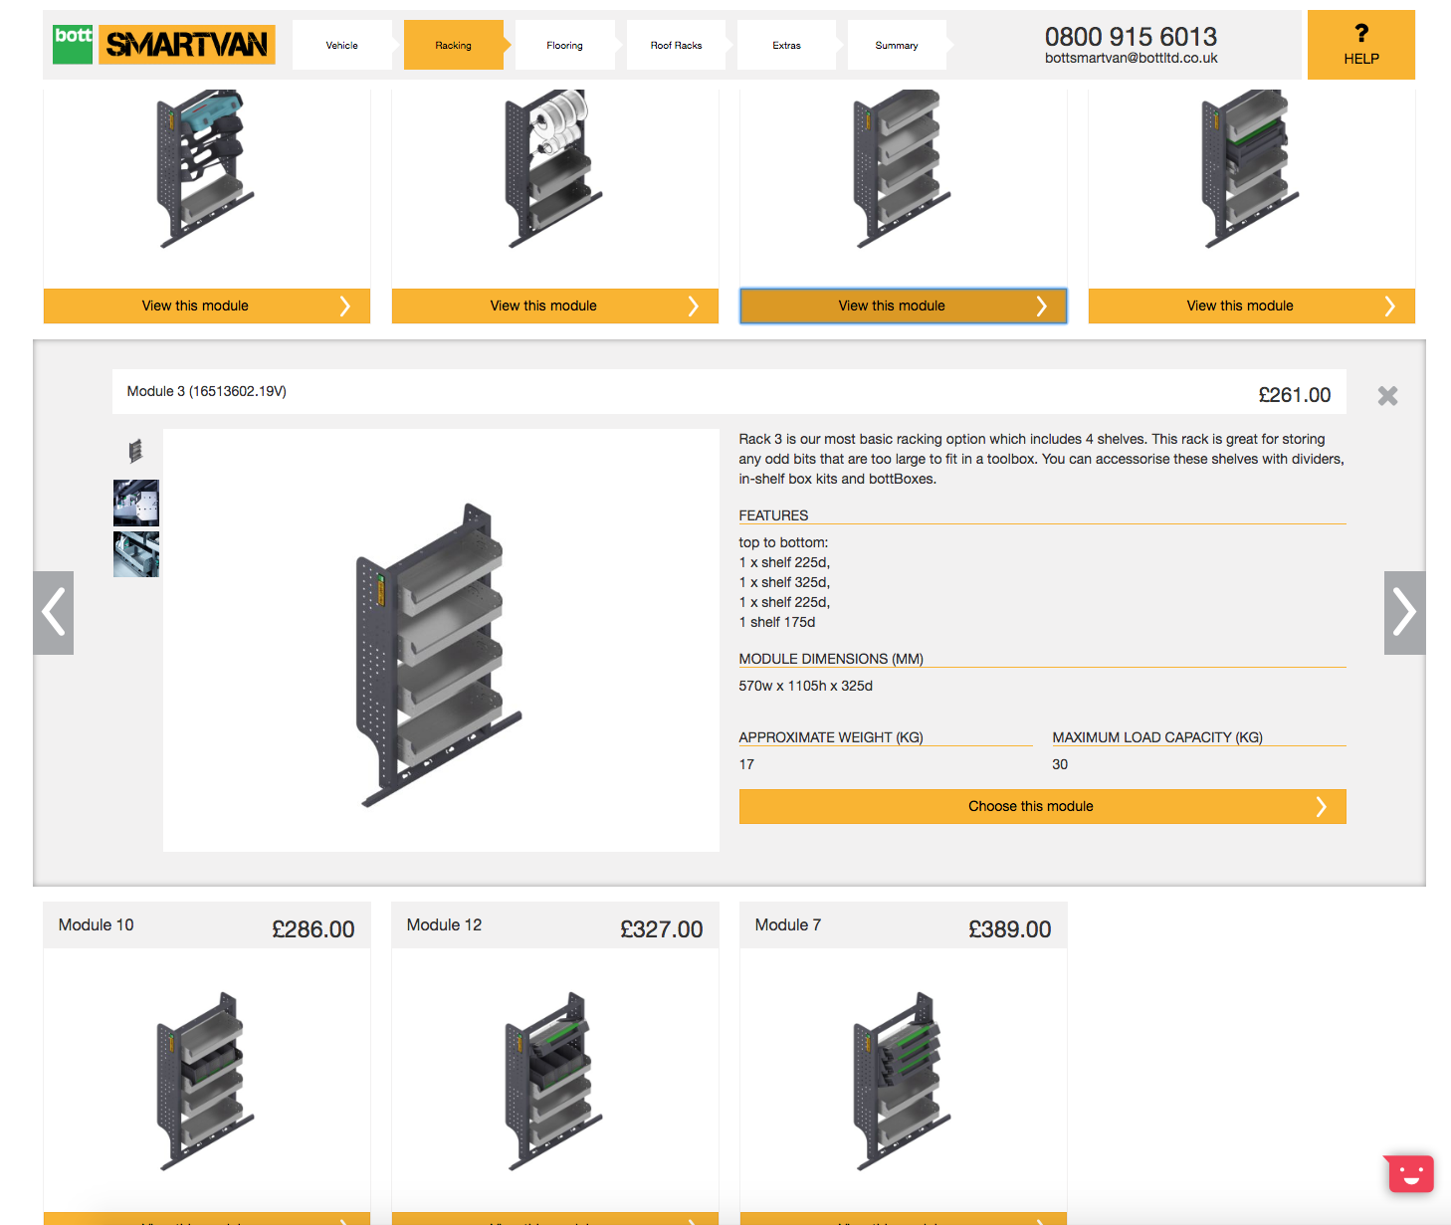1451x1225 pixels.
Task: View the first module with hooks rack
Action: pos(206,306)
